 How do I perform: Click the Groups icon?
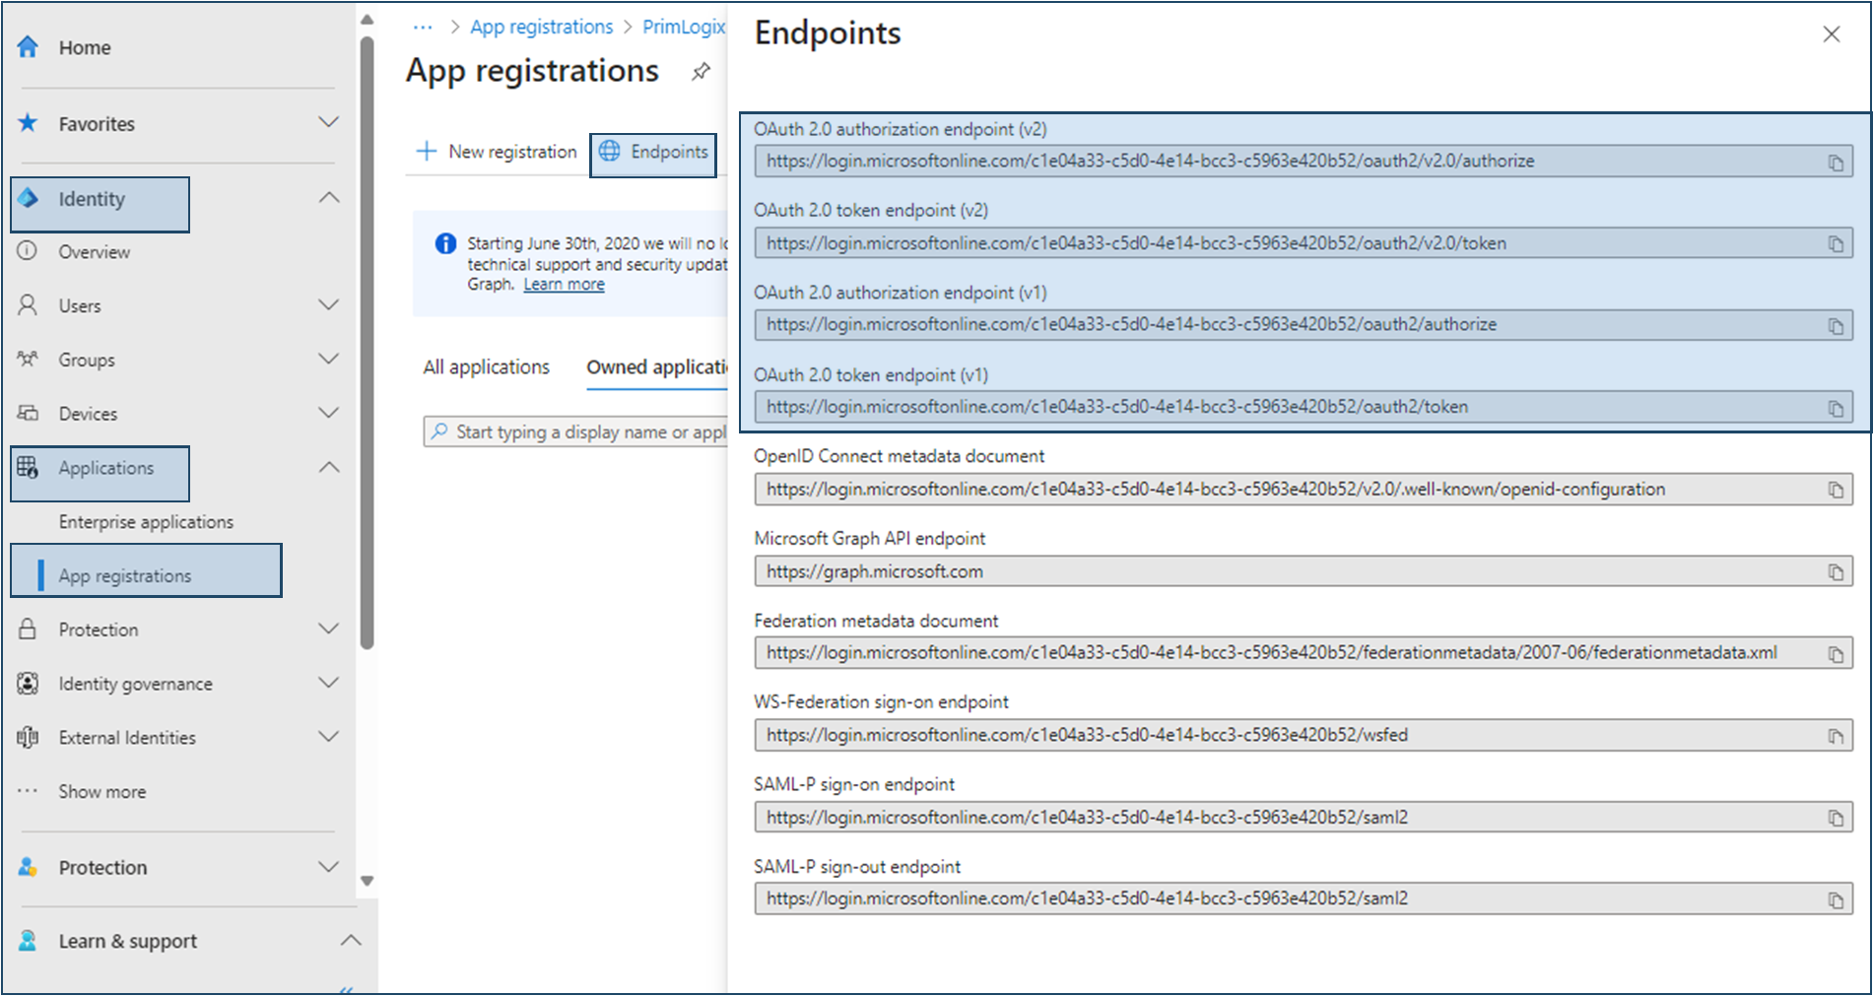click(x=28, y=360)
